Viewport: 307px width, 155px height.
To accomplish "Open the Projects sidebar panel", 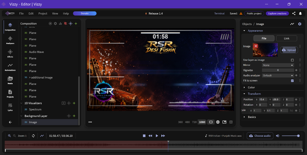I will click(x=10, y=94).
